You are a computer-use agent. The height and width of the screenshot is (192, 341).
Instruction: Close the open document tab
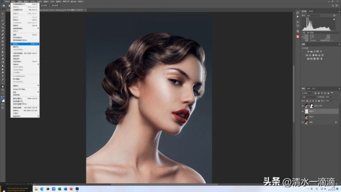85,10
